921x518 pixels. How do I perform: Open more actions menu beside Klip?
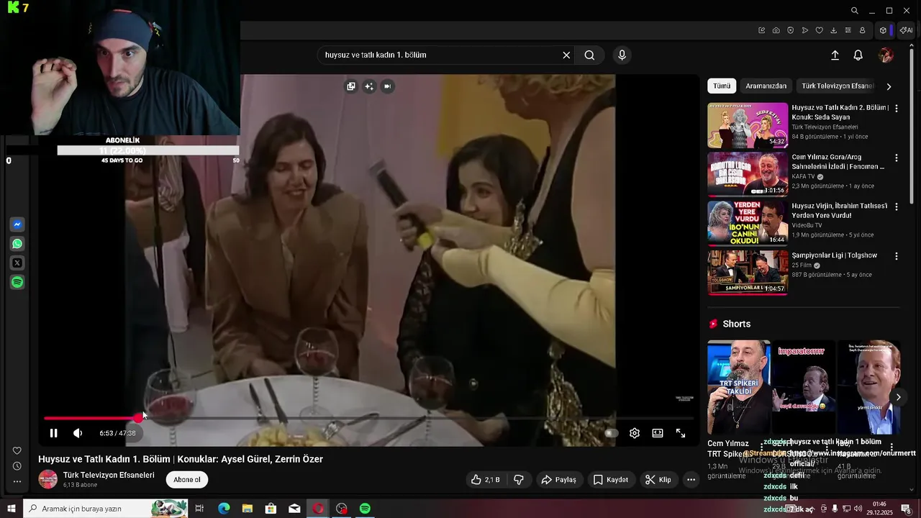[x=691, y=479]
